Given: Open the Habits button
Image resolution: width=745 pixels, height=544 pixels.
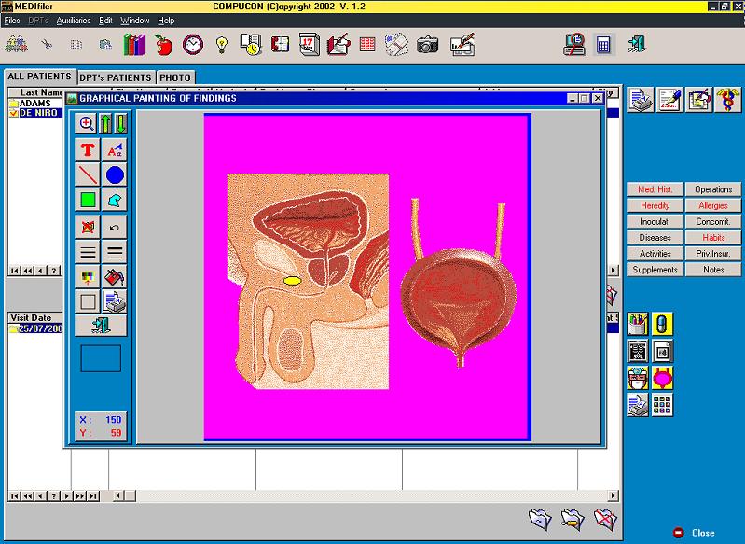Looking at the screenshot, I should pos(713,237).
